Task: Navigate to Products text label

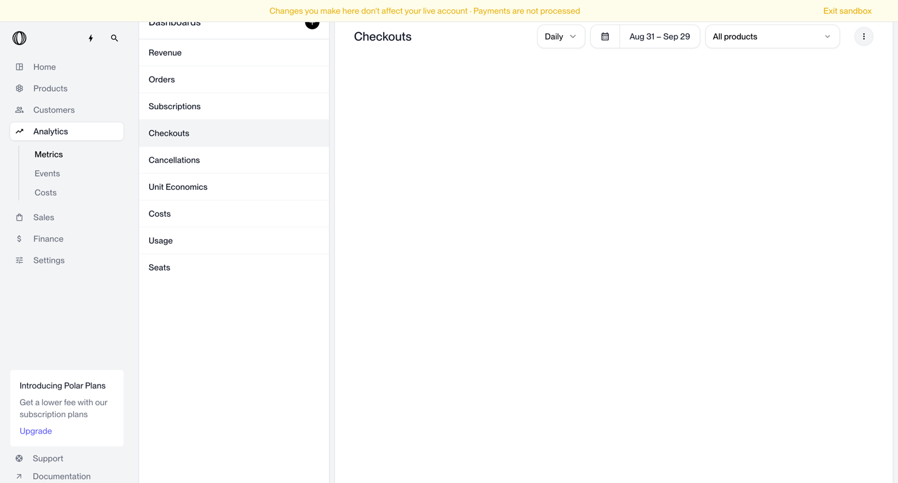Action: pos(50,88)
